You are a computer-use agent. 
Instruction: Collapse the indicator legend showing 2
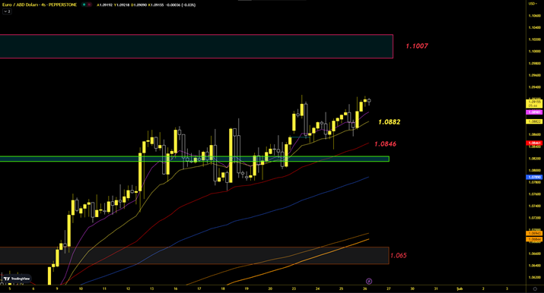[7, 11]
